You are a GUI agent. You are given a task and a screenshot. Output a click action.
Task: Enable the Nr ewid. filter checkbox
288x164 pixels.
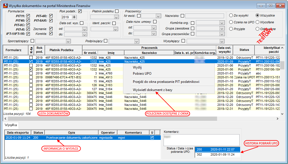139,16
